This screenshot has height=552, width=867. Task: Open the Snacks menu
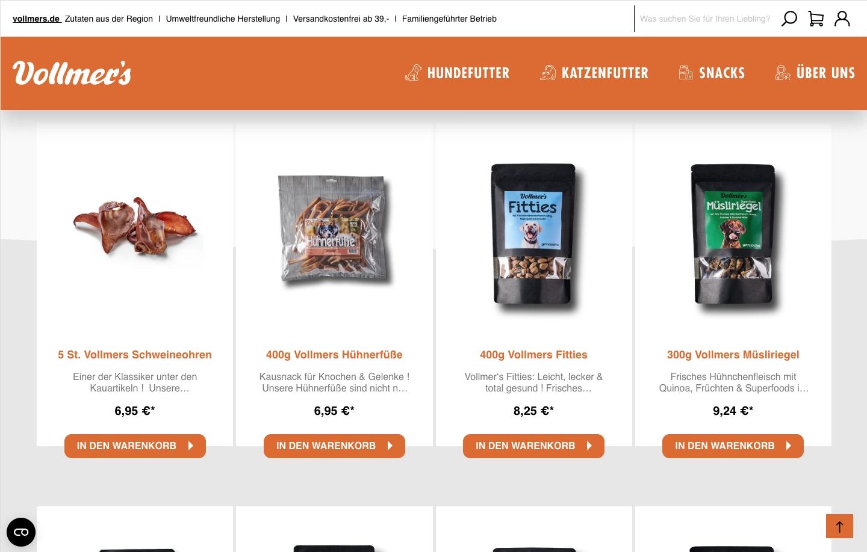(712, 73)
